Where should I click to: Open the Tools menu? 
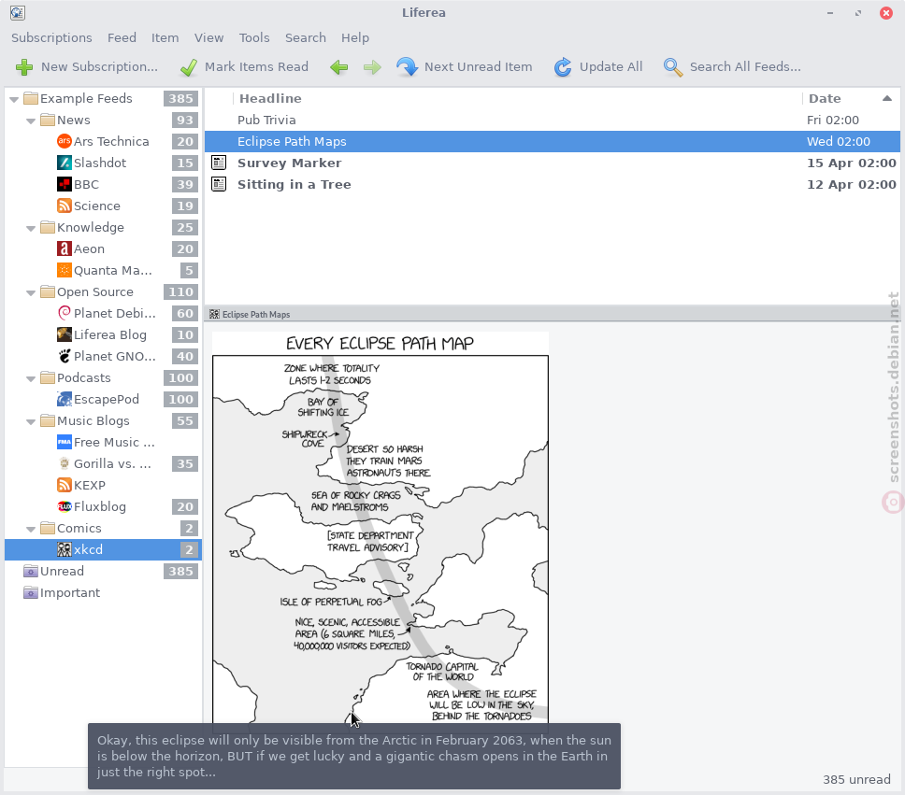[254, 37]
